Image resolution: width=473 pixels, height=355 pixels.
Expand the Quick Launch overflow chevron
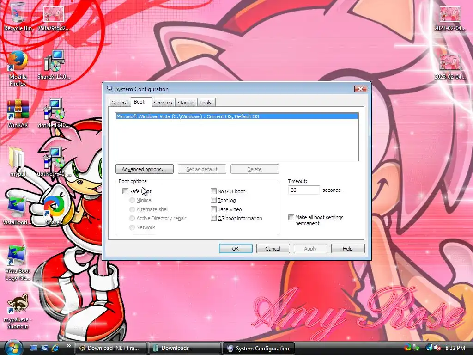tap(68, 346)
